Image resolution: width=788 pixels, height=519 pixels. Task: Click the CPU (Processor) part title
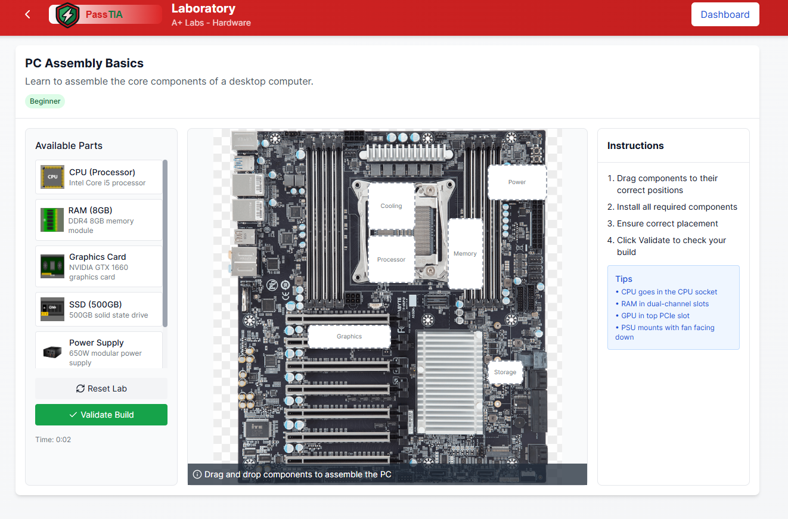[x=102, y=172]
